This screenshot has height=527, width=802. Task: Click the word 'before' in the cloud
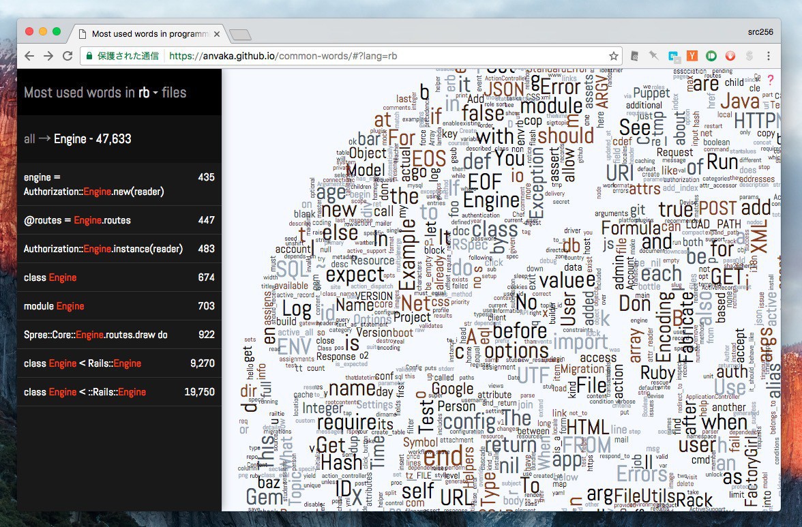click(520, 331)
